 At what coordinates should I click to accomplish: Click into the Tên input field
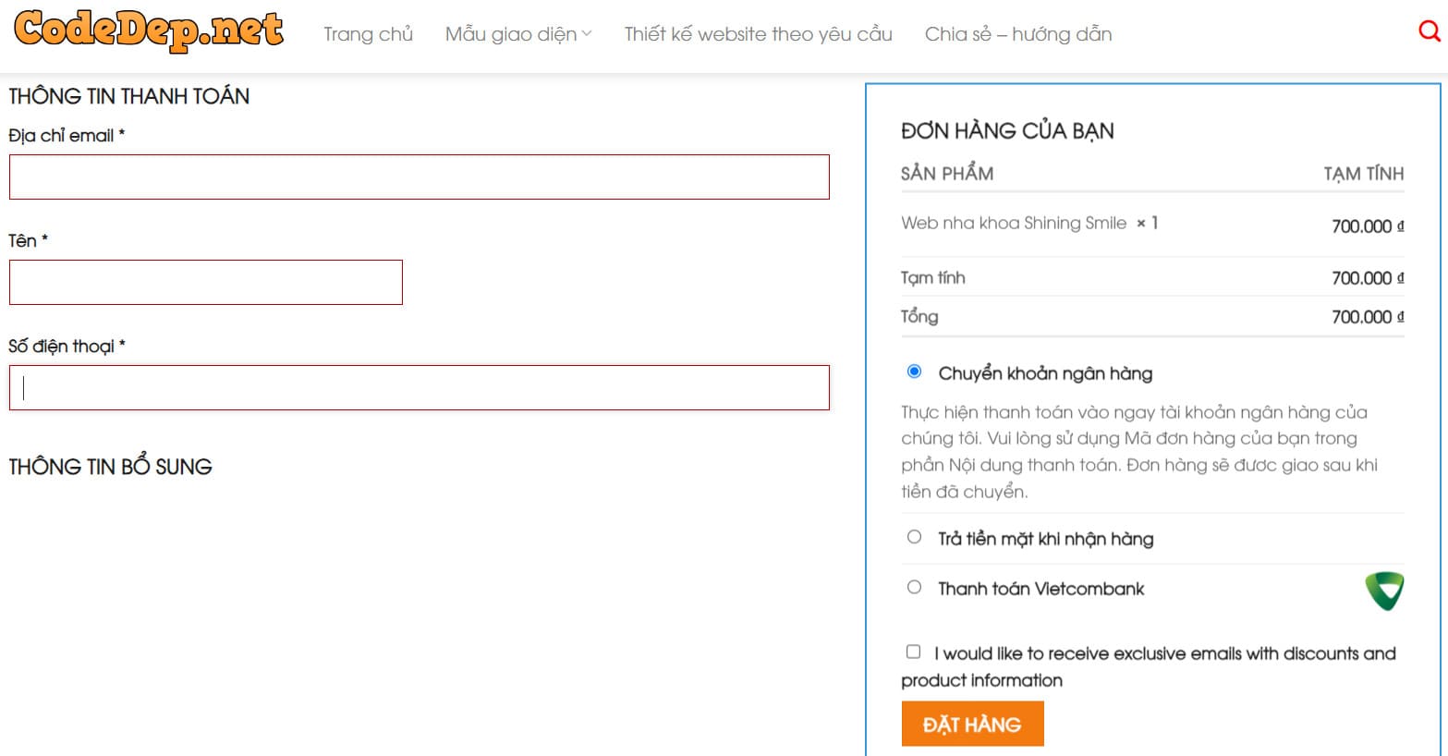point(205,282)
